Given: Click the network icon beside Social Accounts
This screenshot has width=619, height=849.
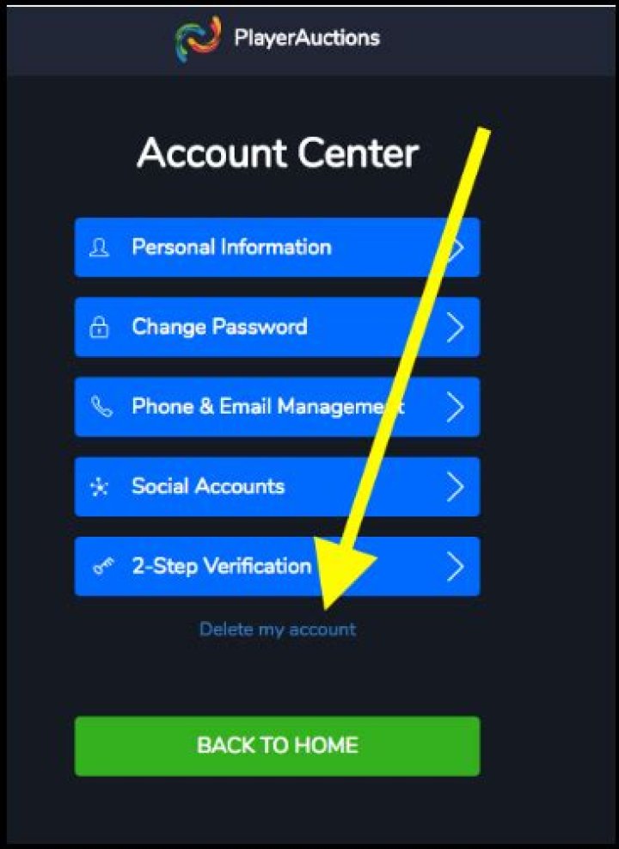Looking at the screenshot, I should pyautogui.click(x=99, y=487).
